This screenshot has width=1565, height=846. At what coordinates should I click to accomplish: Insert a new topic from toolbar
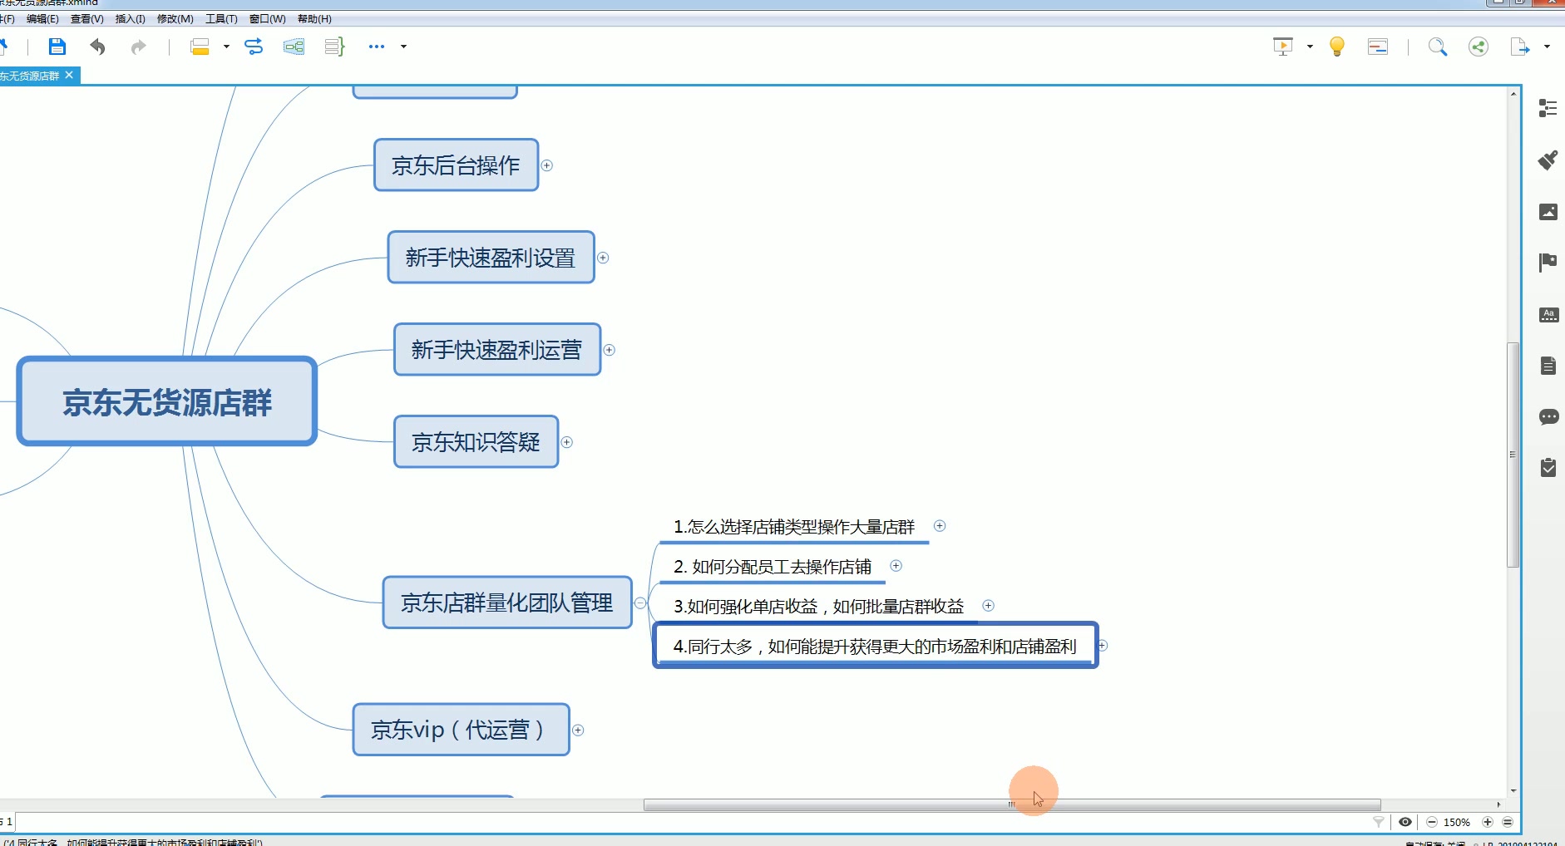(x=200, y=47)
